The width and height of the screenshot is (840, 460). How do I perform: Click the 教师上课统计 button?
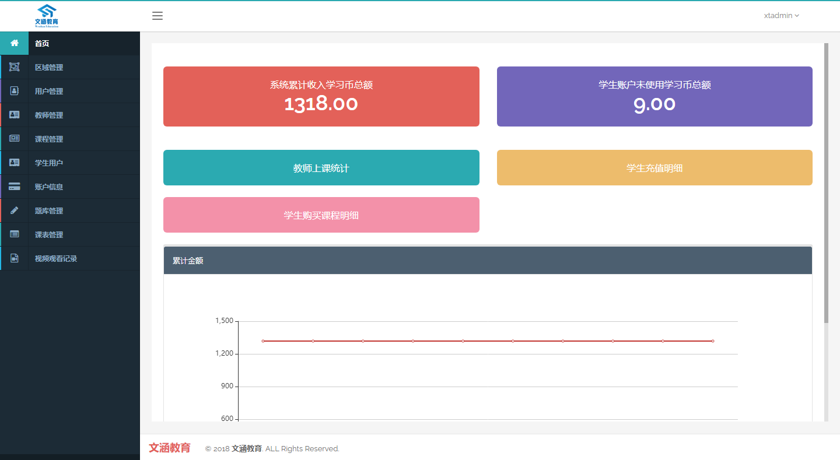[321, 168]
